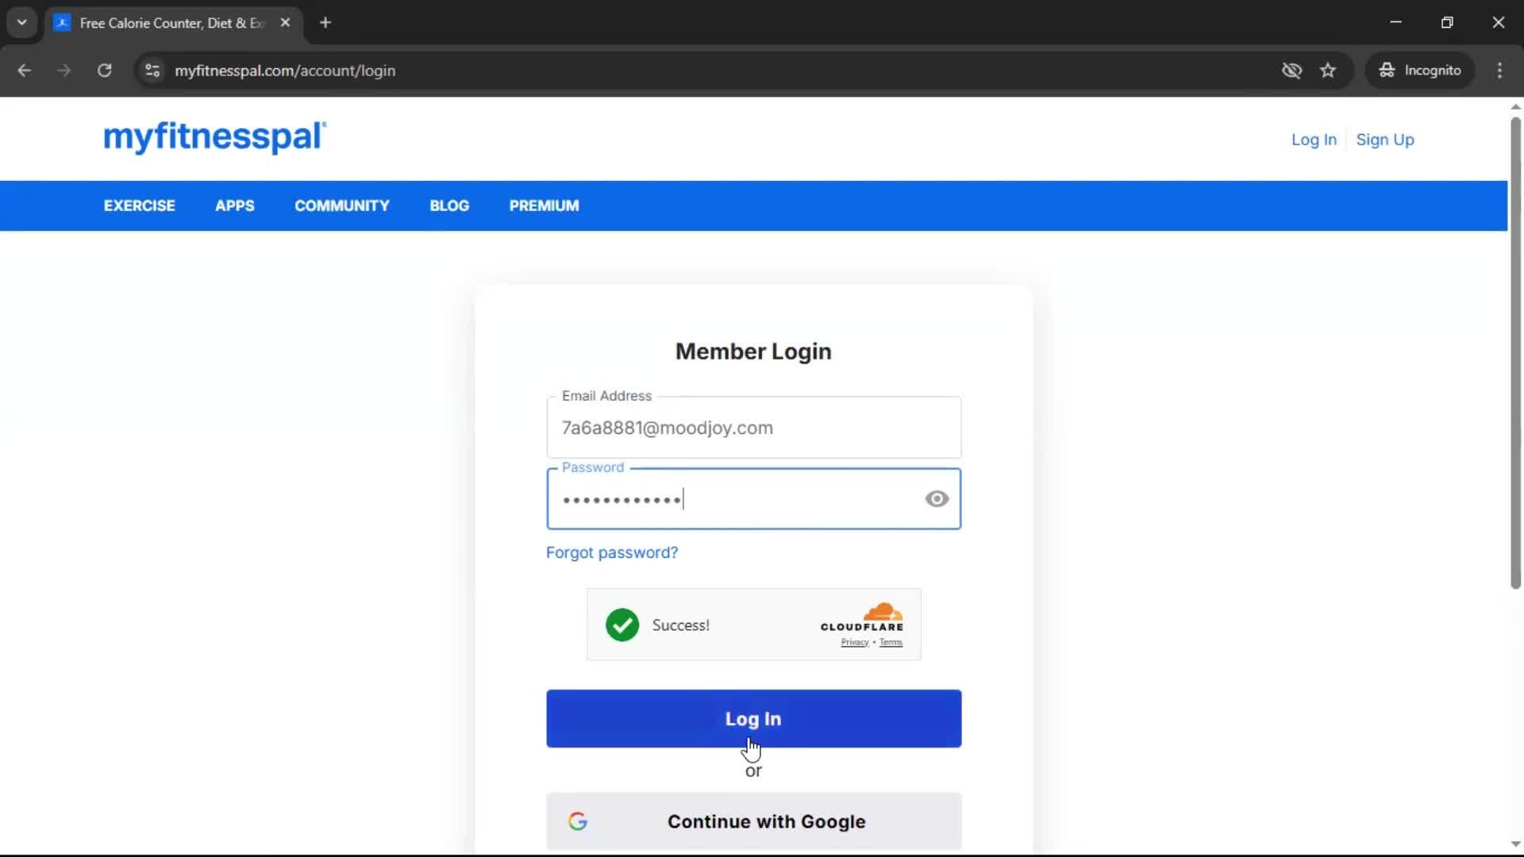The width and height of the screenshot is (1524, 857).
Task: Open Cloudflare Terms link
Action: coord(891,643)
